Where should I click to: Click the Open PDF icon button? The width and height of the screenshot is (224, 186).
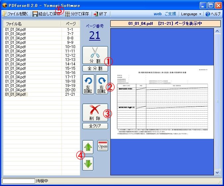click(x=103, y=146)
